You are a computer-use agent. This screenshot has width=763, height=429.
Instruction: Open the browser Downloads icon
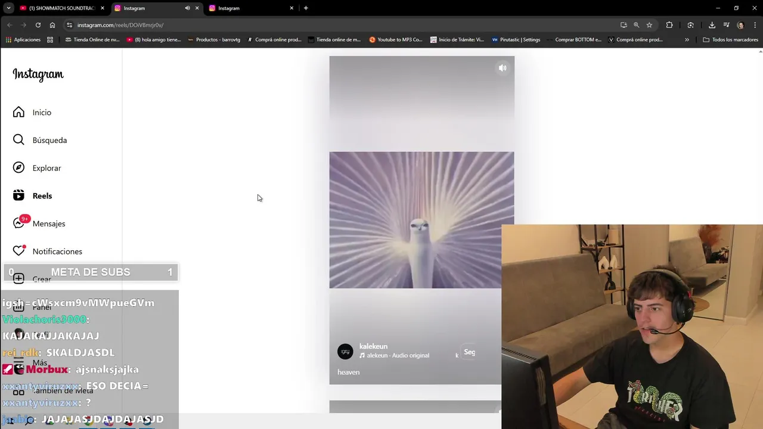pyautogui.click(x=712, y=25)
